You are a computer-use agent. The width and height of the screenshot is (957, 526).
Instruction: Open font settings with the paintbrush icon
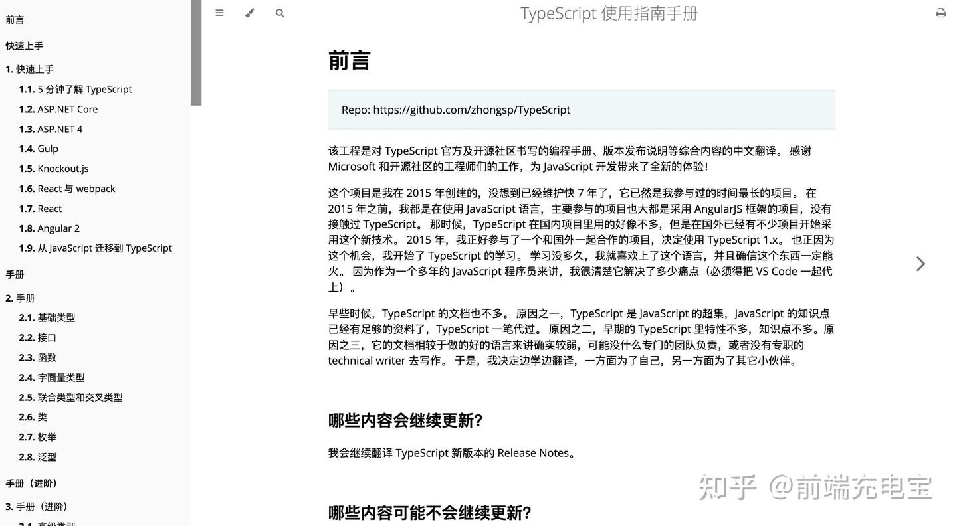click(249, 12)
